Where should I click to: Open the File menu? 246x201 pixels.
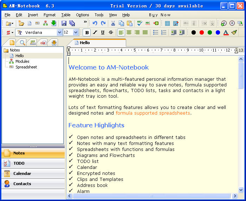pyautogui.click(x=7, y=15)
